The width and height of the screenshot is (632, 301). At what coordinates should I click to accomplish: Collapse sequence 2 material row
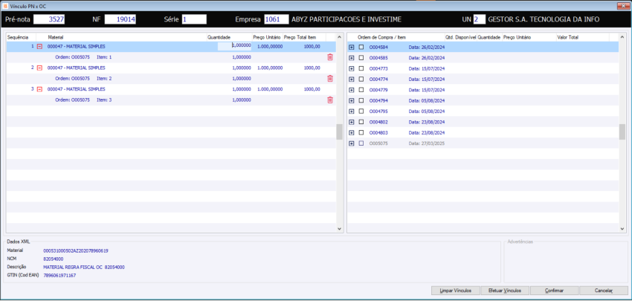[39, 68]
